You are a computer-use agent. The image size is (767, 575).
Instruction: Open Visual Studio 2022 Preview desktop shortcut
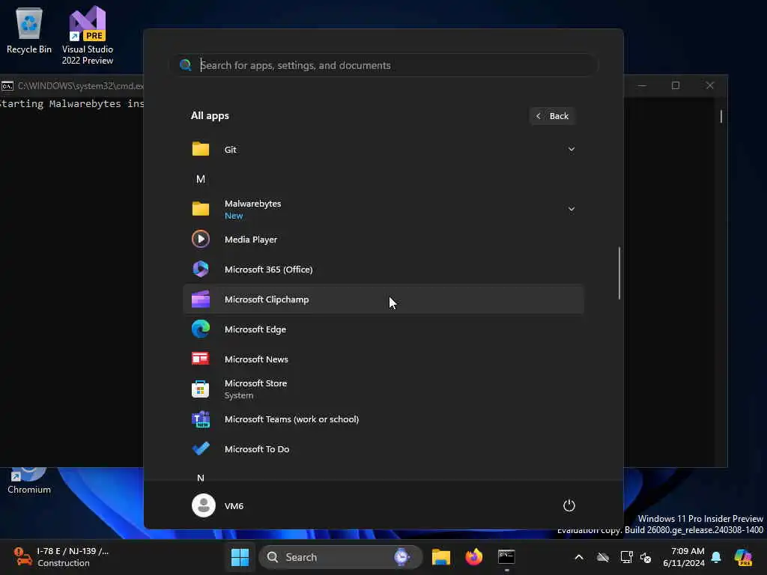[x=87, y=35]
